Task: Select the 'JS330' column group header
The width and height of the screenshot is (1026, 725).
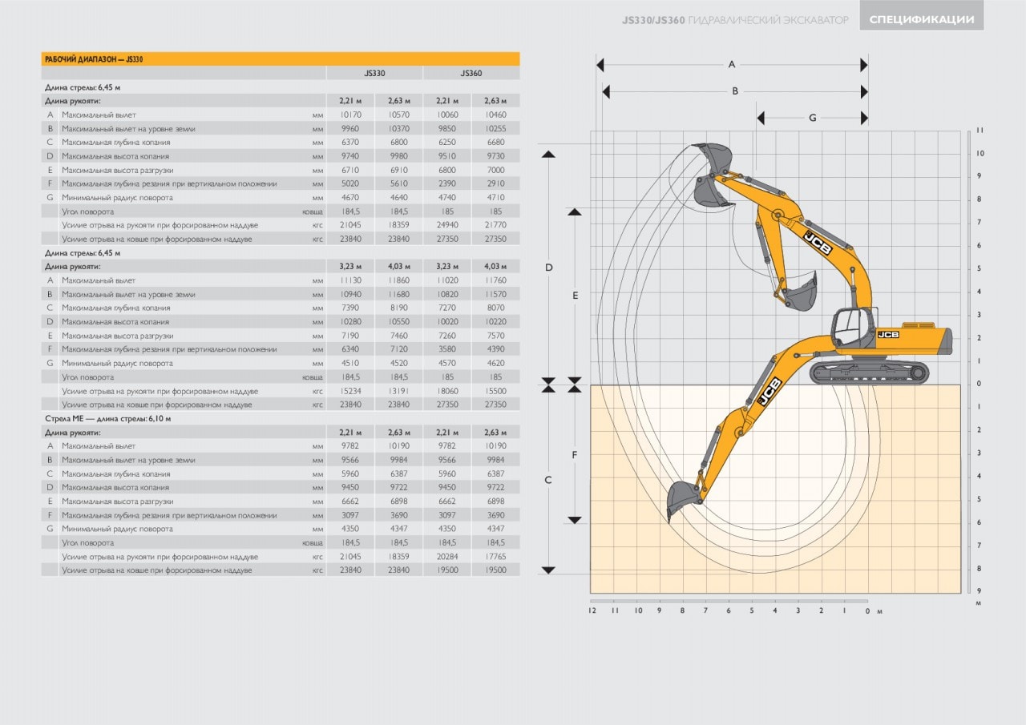Action: pyautogui.click(x=374, y=73)
